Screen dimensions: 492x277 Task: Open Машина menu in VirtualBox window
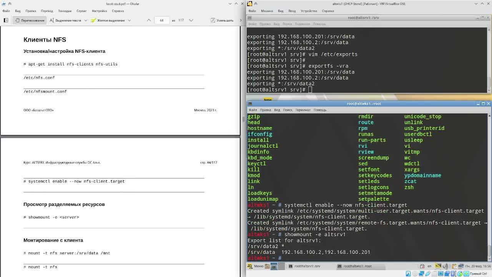coord(267,11)
